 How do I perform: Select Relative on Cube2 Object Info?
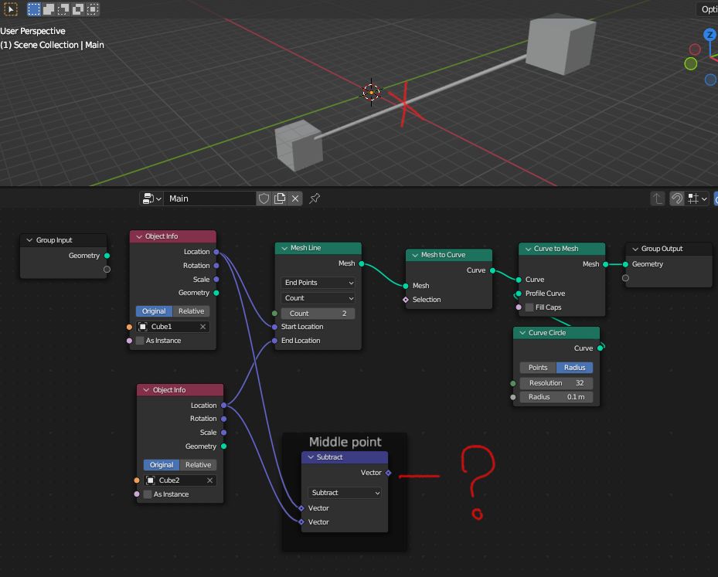(x=199, y=465)
